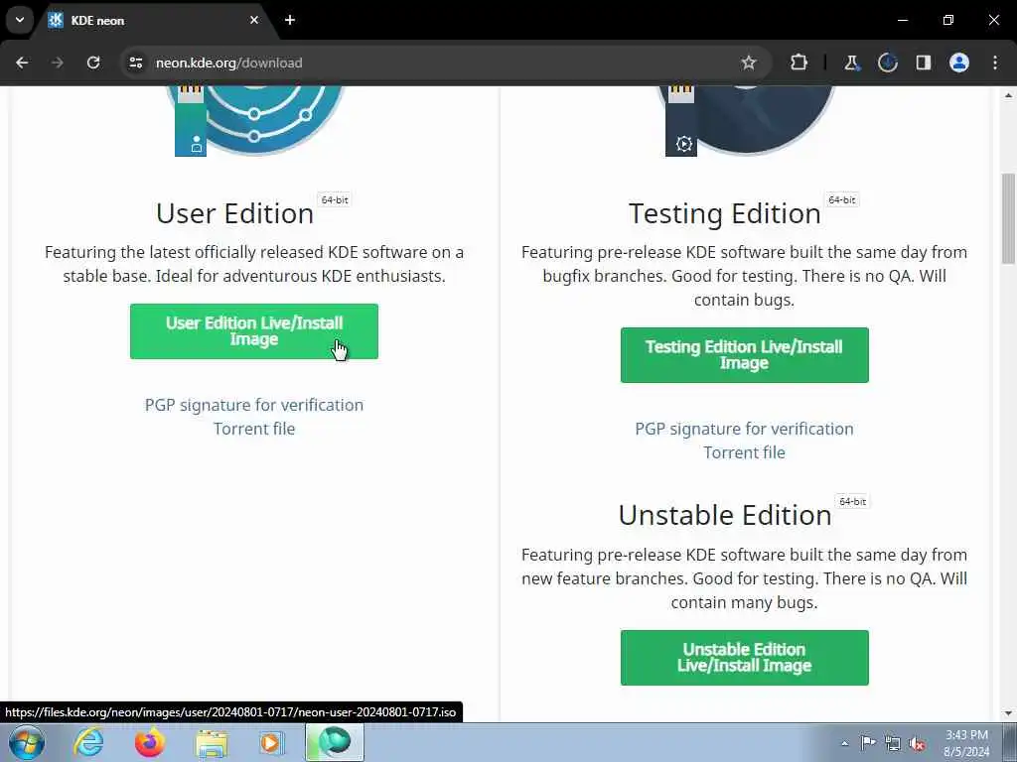The width and height of the screenshot is (1017, 762).
Task: Click the User Edition description paragraph
Action: 253,264
